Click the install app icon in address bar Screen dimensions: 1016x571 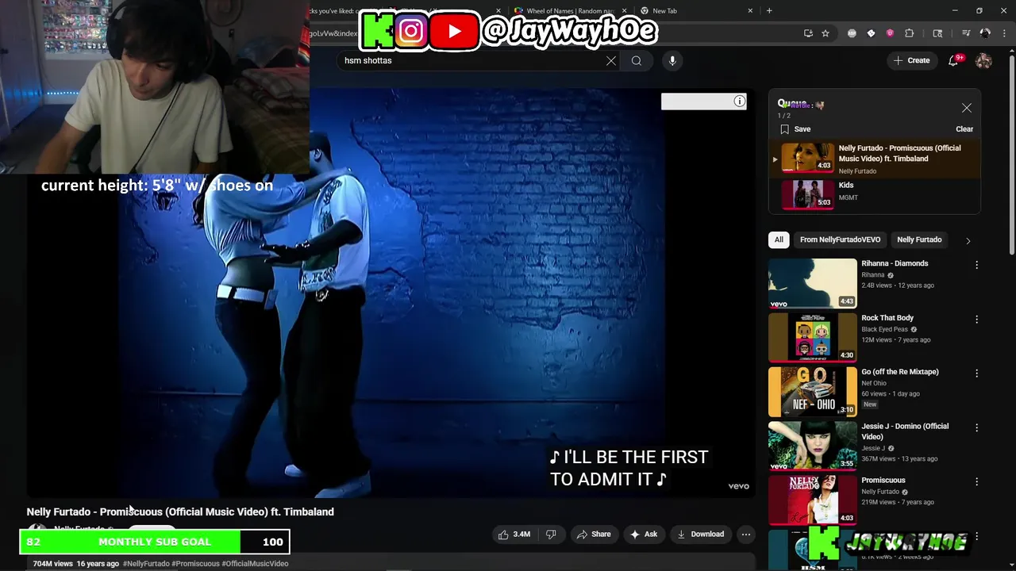808,33
